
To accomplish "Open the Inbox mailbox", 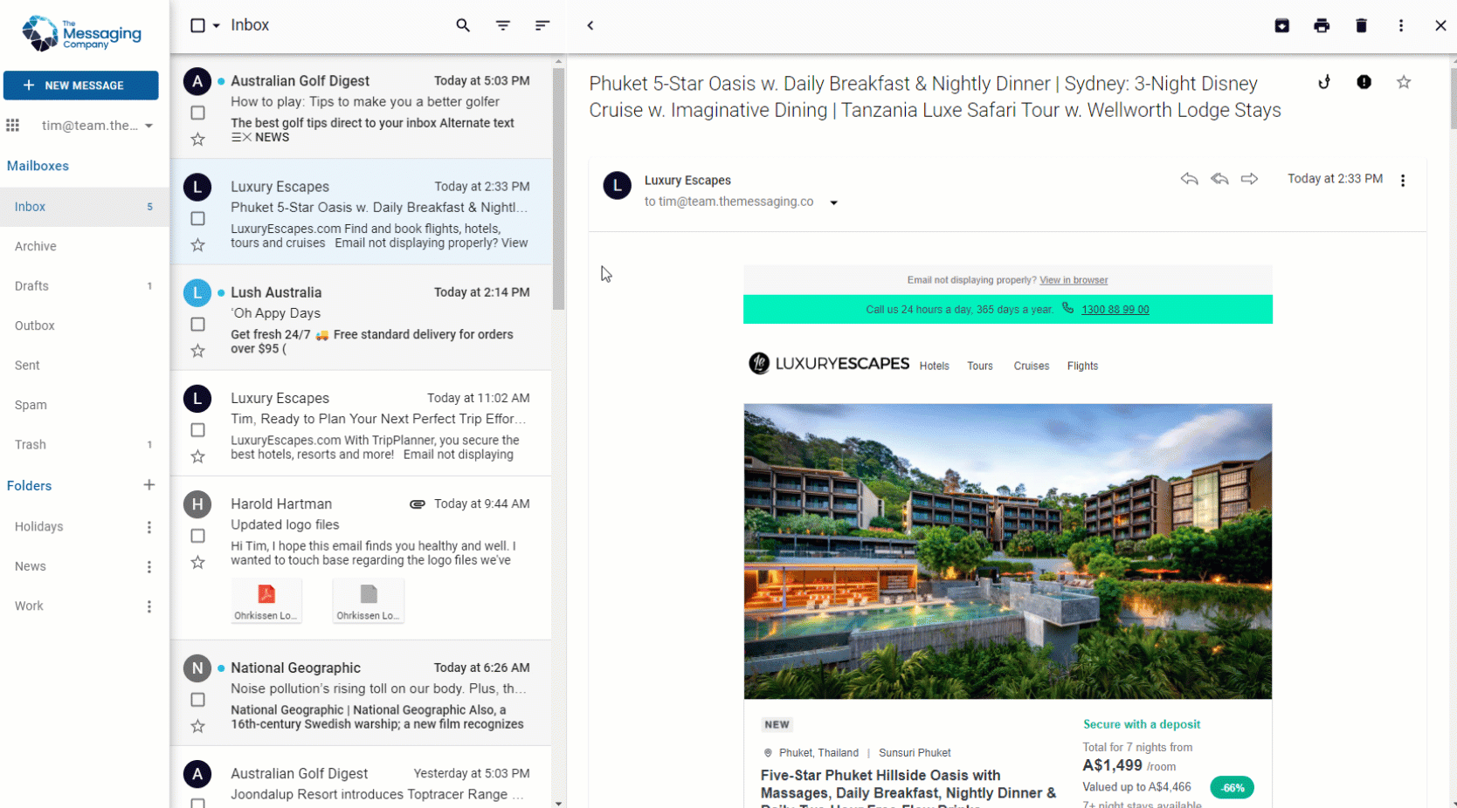I will 85,207.
